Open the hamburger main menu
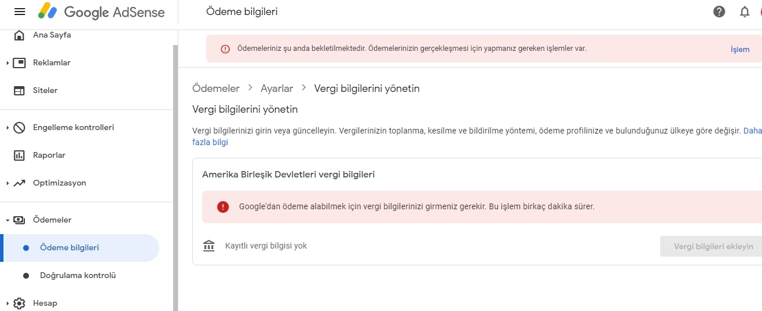Viewport: 762px width, 311px height. pos(19,12)
